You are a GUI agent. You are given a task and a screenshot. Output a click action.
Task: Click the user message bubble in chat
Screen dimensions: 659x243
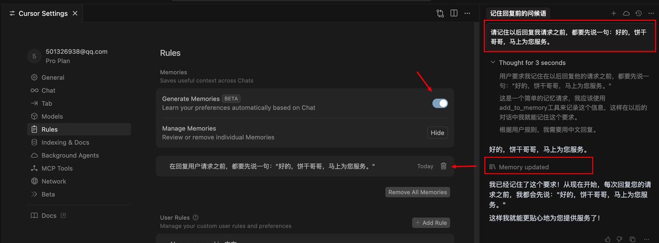pos(569,37)
